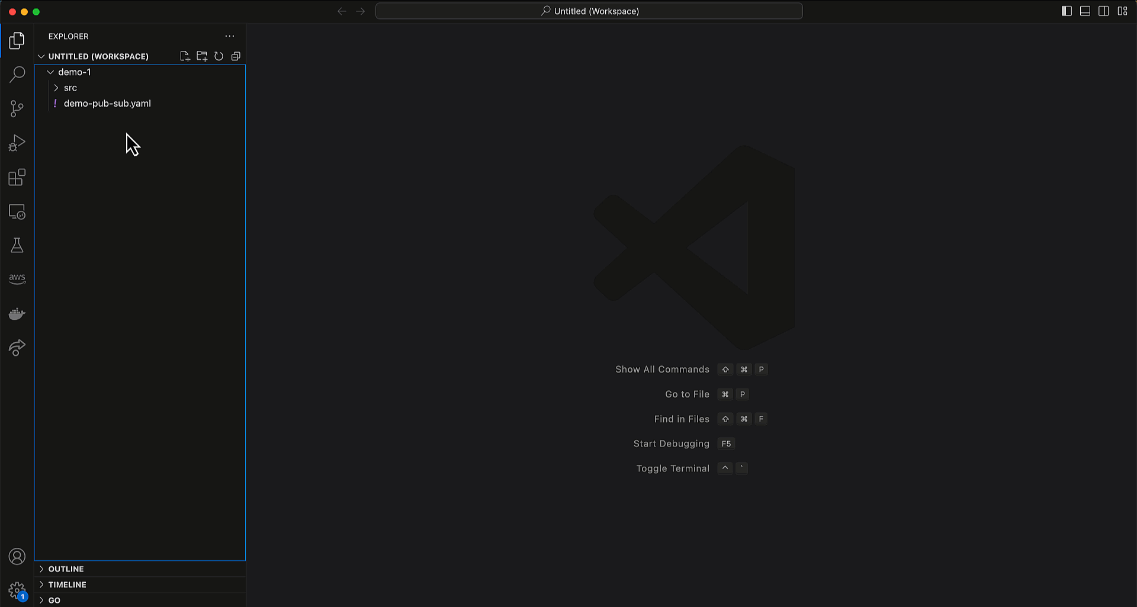Create a new folder in the workspace
The width and height of the screenshot is (1137, 607).
coord(202,56)
